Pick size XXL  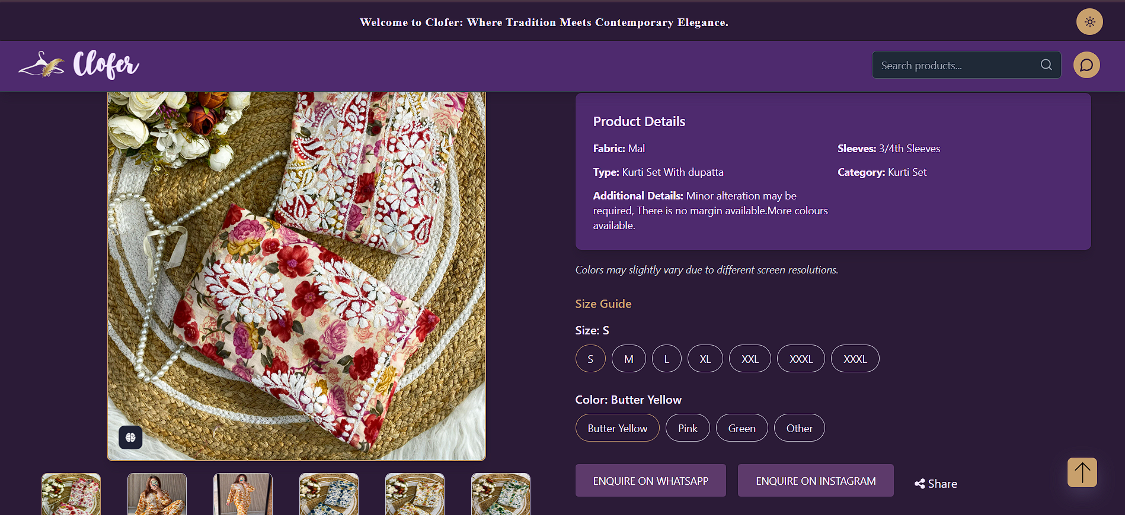(750, 359)
